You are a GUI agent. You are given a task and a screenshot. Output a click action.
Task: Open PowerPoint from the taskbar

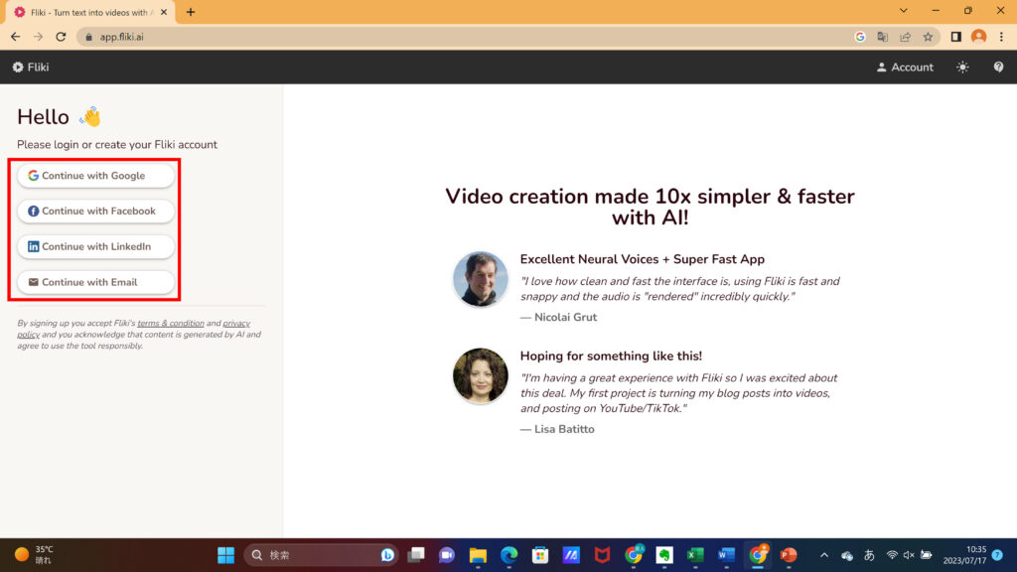click(x=789, y=555)
